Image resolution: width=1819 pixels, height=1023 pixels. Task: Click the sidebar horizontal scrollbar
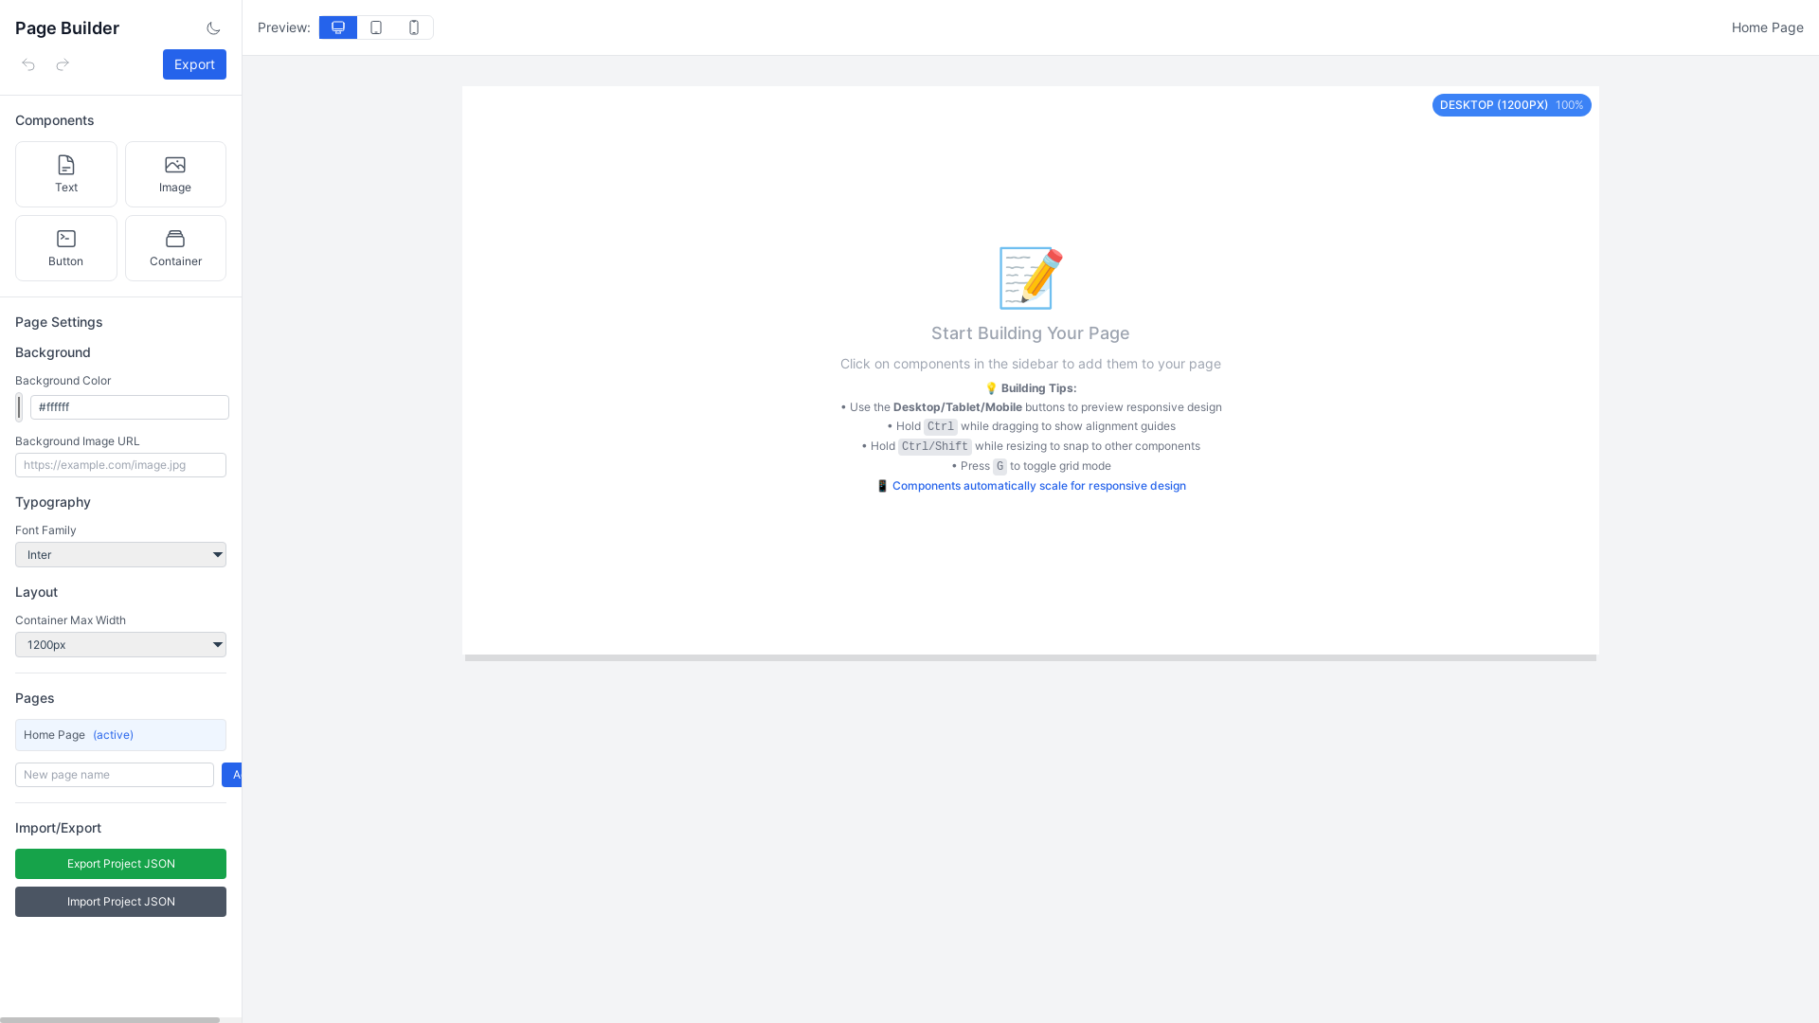click(110, 1020)
